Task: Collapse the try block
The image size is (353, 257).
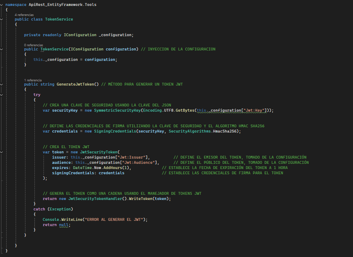Action: [x=1, y=95]
